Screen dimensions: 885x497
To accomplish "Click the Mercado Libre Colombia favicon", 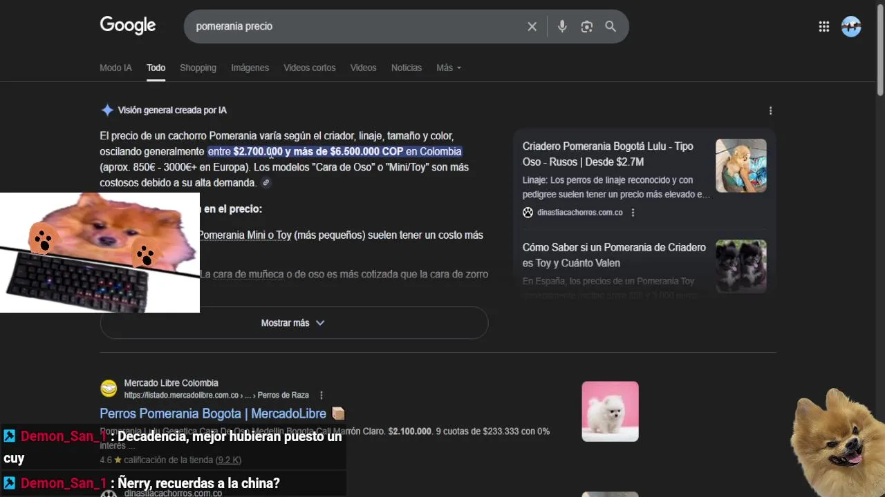I will coord(109,389).
